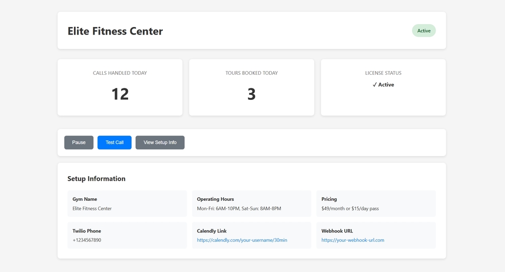505x272 pixels.
Task: Select the Tours Booked Today card
Action: pos(252,87)
